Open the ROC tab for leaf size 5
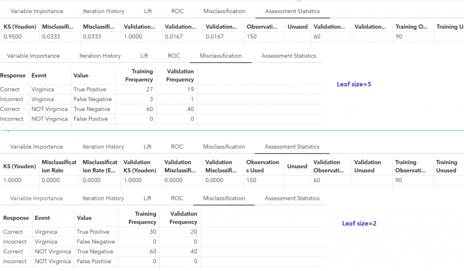 (174, 55)
